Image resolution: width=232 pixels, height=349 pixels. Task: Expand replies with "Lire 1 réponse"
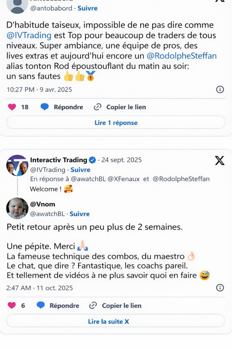(116, 123)
